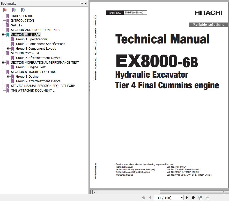
Task: Open Group 2 Component Specifications bookmark
Action: click(40, 44)
